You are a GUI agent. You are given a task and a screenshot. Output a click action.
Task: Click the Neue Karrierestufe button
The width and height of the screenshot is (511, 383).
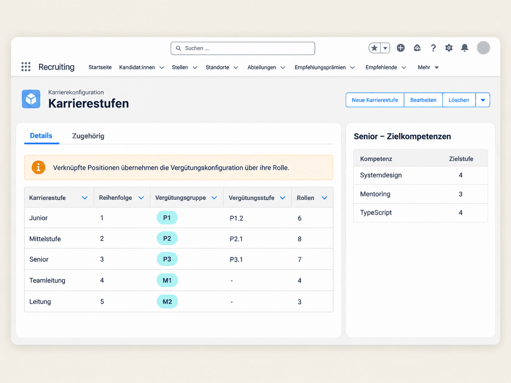[x=375, y=100]
